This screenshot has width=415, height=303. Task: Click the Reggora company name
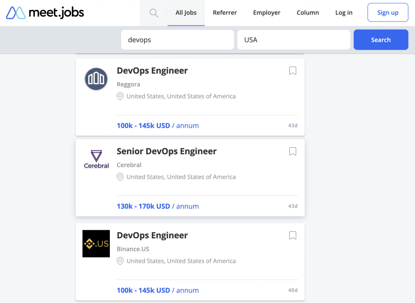[128, 84]
